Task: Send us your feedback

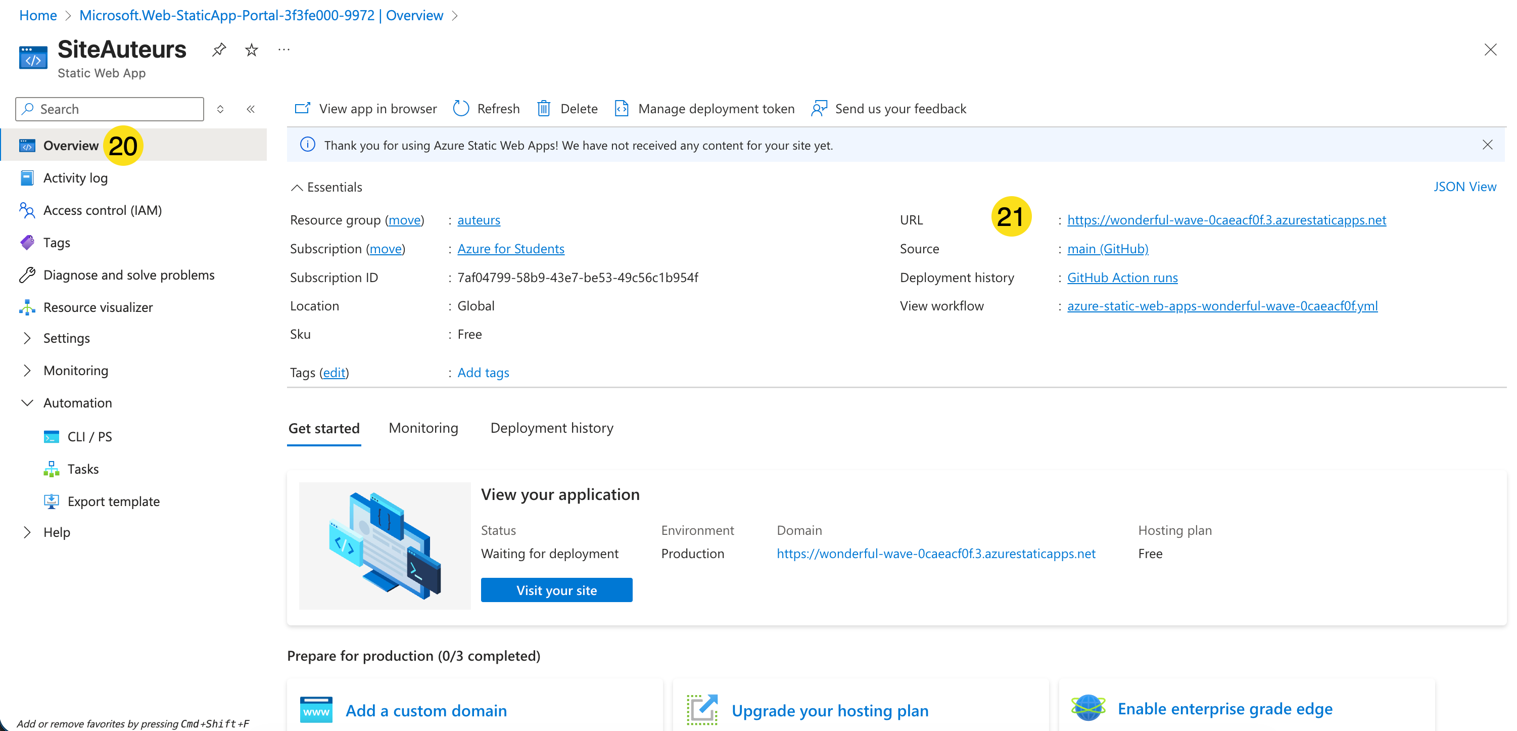Action: tap(889, 108)
